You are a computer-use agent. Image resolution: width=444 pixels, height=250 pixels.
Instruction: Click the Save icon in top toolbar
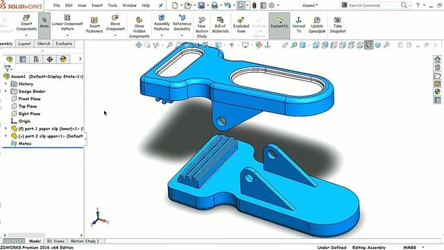click(201, 6)
